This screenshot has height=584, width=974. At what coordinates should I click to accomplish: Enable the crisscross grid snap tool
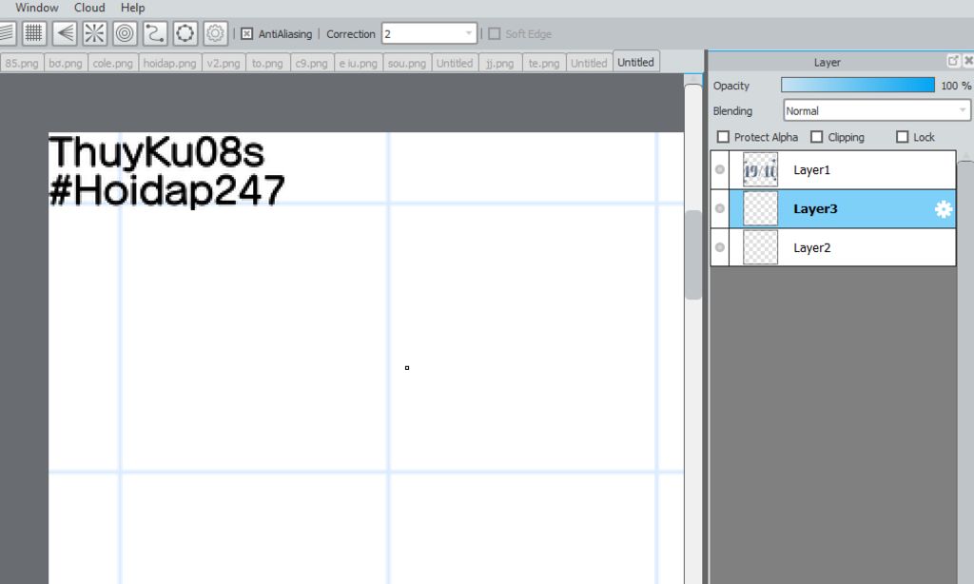point(33,33)
